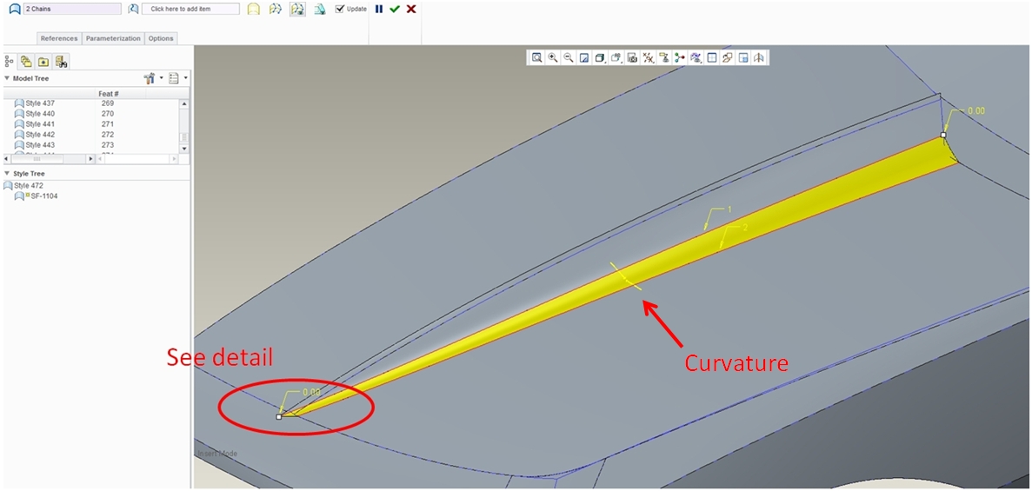Toggle the spin center icon
This screenshot has width=1032, height=491.
(679, 58)
